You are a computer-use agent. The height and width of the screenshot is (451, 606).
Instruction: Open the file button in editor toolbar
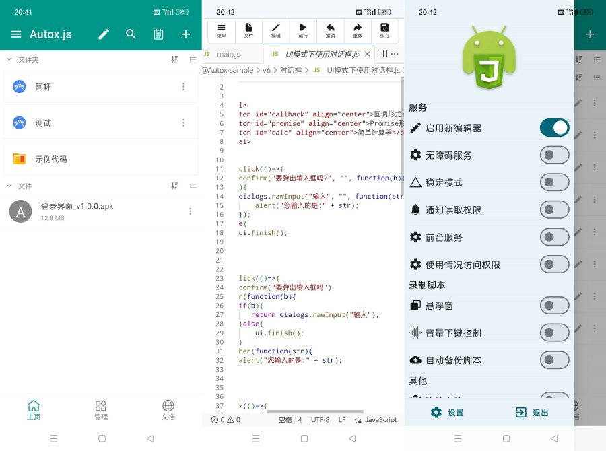coord(248,30)
